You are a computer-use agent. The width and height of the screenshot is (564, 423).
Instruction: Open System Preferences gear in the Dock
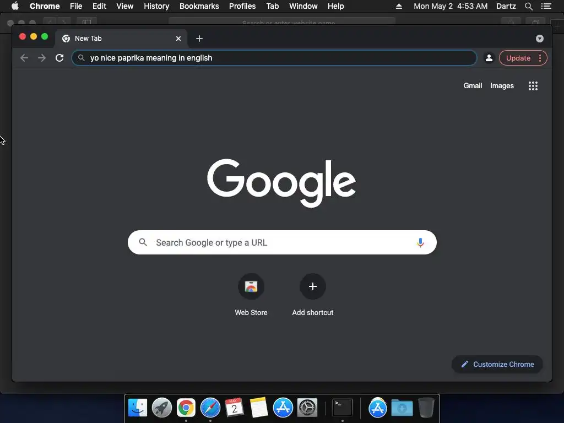(x=307, y=408)
